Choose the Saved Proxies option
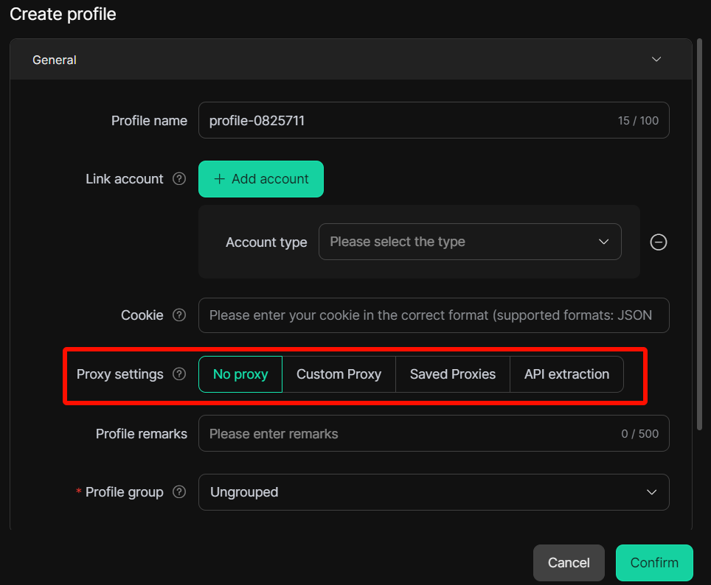711x585 pixels. (x=453, y=374)
